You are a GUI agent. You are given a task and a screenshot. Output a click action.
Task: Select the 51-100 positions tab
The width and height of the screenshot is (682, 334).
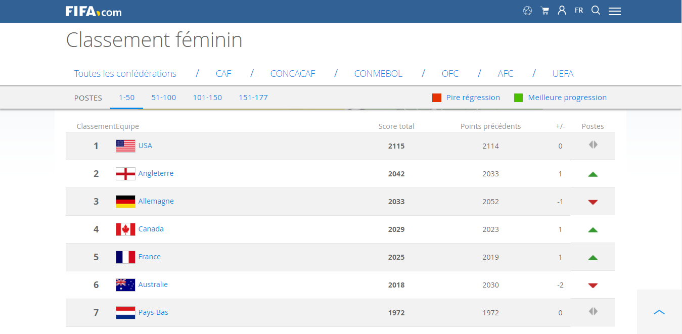point(164,98)
